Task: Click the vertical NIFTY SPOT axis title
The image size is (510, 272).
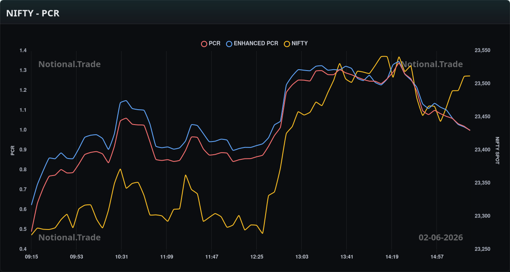Action: 498,150
